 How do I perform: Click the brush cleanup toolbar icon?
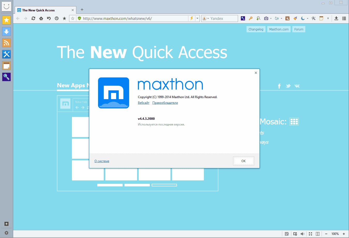[295, 18]
